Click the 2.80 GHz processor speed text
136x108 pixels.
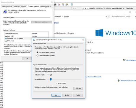coord(90,42)
